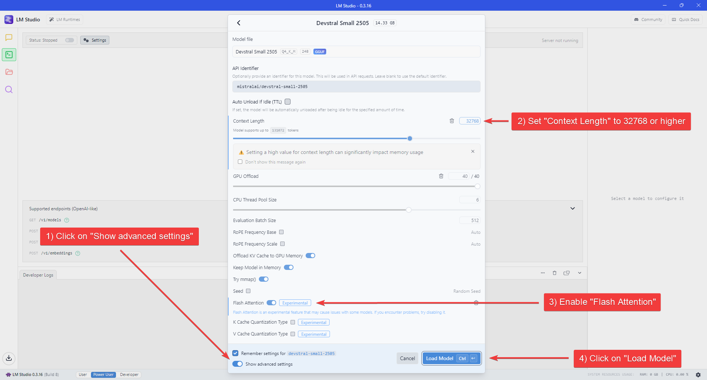Toggle the Flash Attention switch

tap(271, 303)
